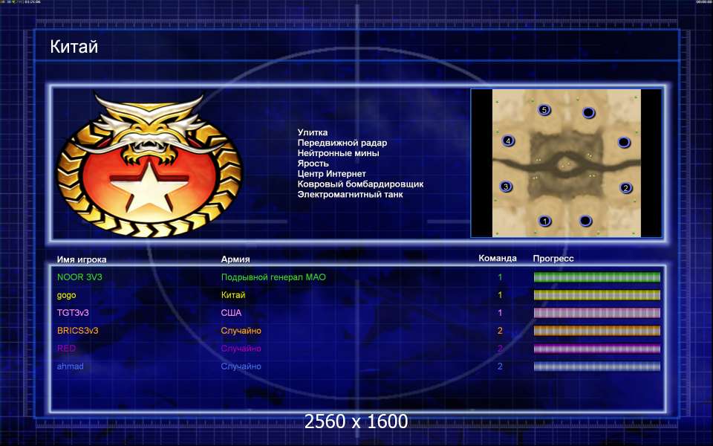Screen dimensions: 713x446
Task: Click RED's team number 2
Action: [x=500, y=348]
